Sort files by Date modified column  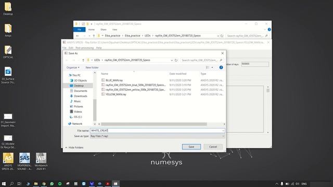[x=178, y=74]
